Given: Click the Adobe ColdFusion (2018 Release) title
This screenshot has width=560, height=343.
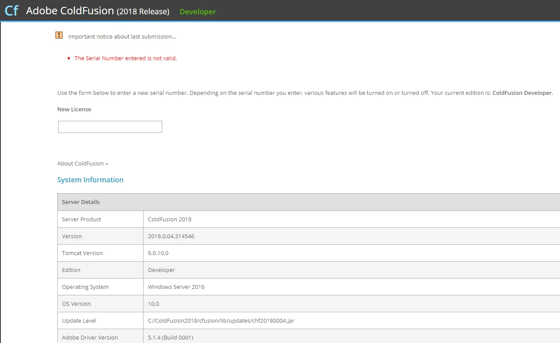Looking at the screenshot, I should (x=98, y=11).
